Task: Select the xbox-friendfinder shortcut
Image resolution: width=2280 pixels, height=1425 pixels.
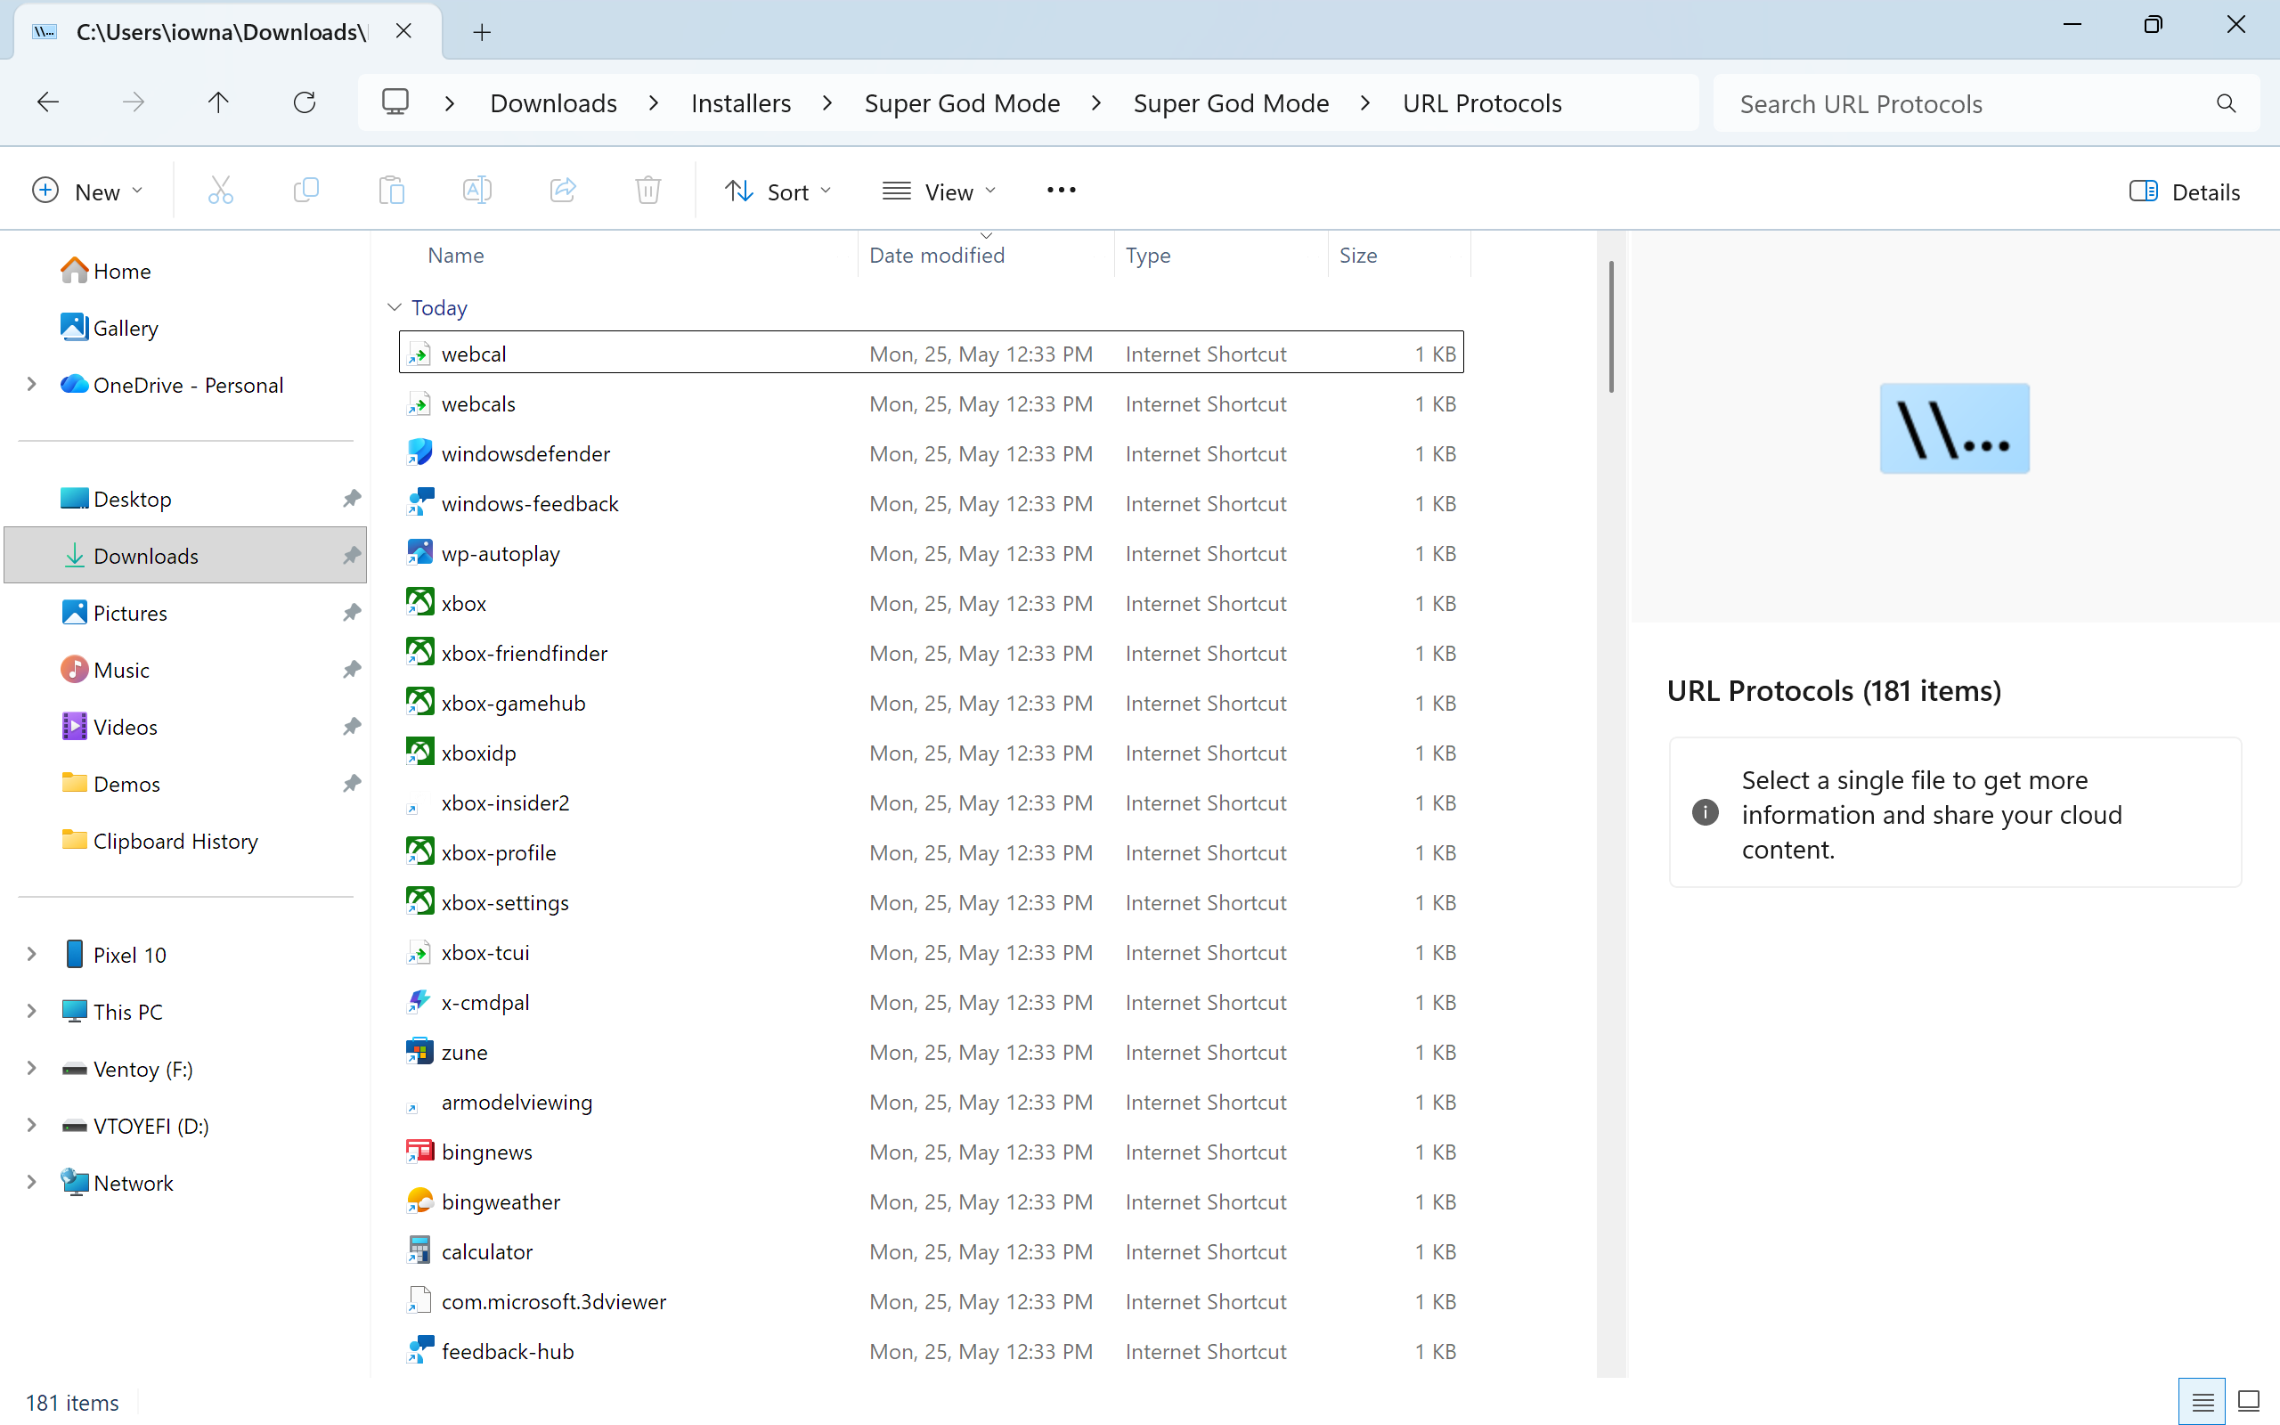Action: [931, 653]
